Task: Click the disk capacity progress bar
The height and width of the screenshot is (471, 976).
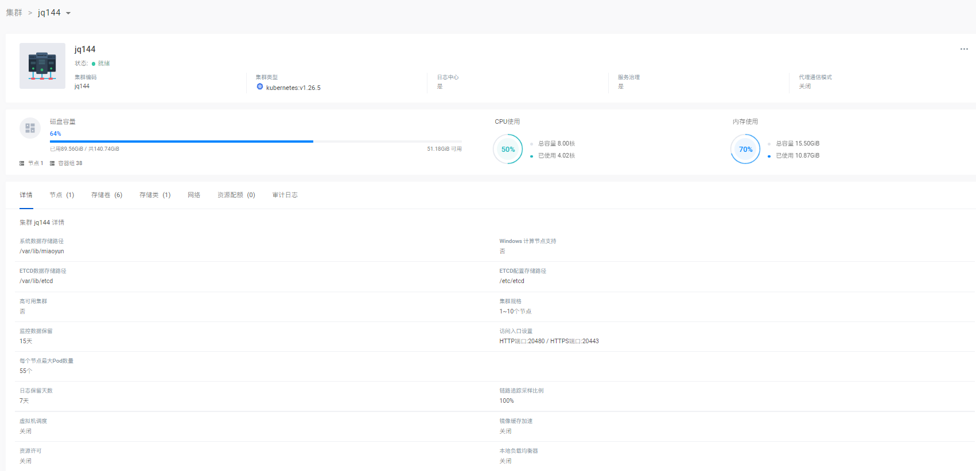Action: coord(255,141)
